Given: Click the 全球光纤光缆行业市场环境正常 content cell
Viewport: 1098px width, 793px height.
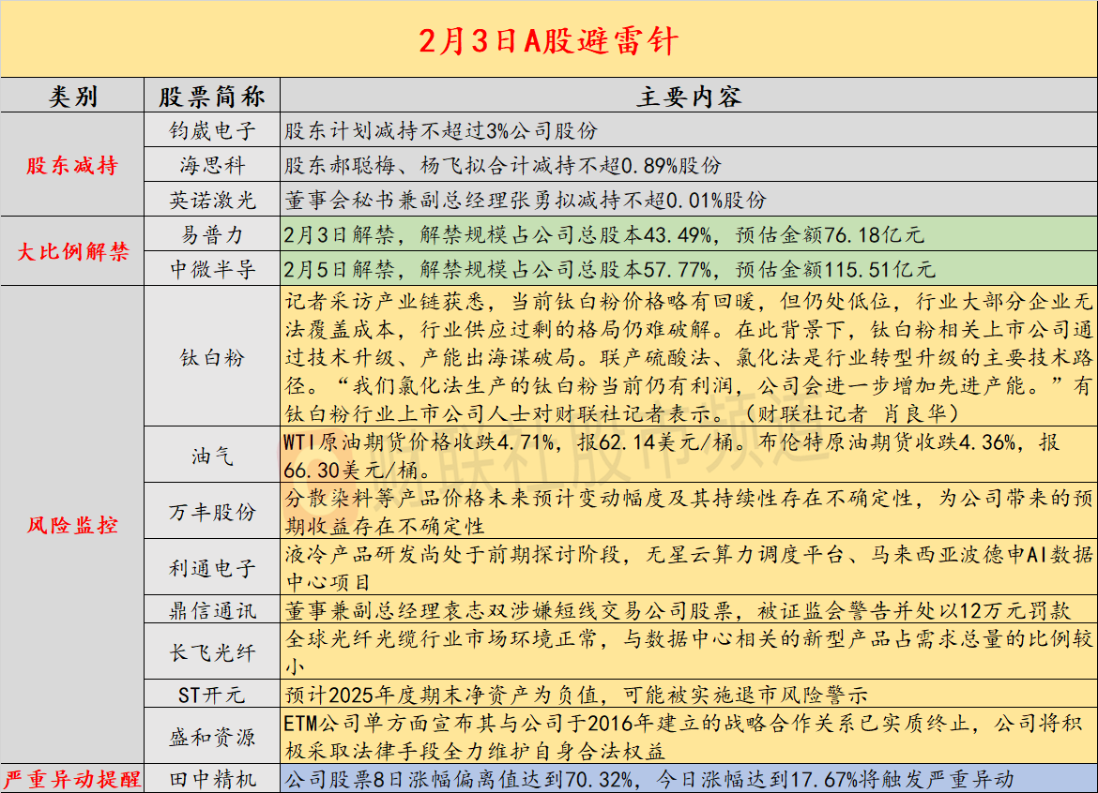Looking at the screenshot, I should coord(689,651).
